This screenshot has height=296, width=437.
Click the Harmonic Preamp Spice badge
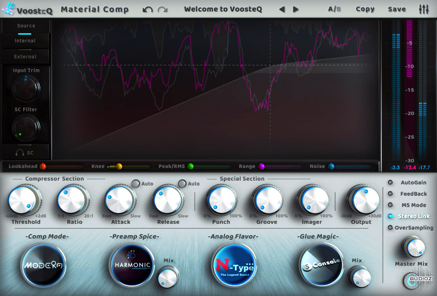pos(131,263)
